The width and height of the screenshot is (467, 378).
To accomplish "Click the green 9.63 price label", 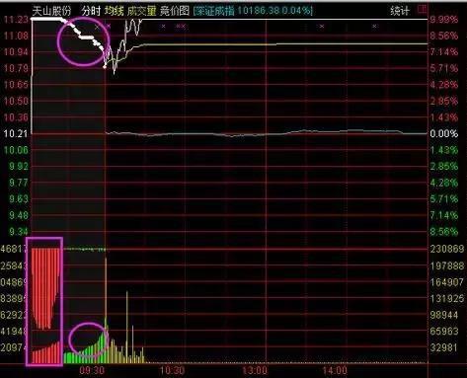I will tap(19, 198).
